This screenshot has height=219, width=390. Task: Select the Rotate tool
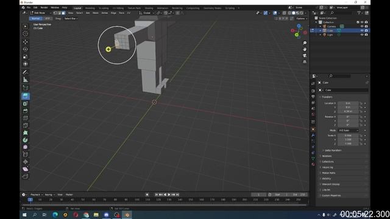26,49
